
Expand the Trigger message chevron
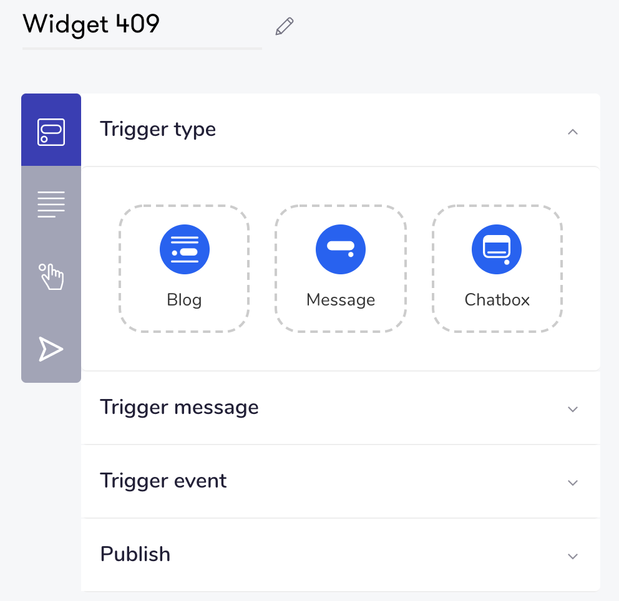573,410
